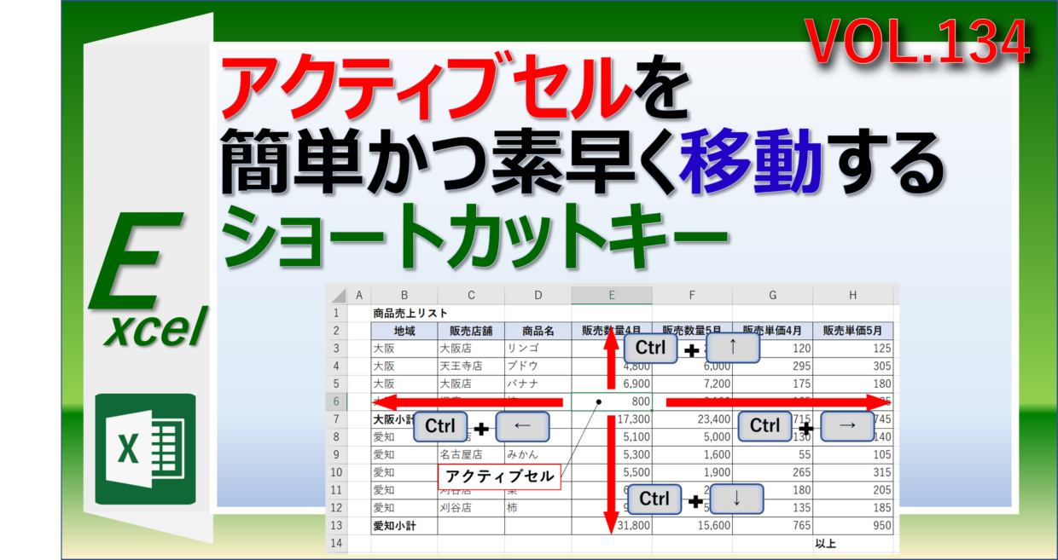Click the 180 cell in row 5
Image resolution: width=1058 pixels, height=560 pixels.
(x=853, y=384)
